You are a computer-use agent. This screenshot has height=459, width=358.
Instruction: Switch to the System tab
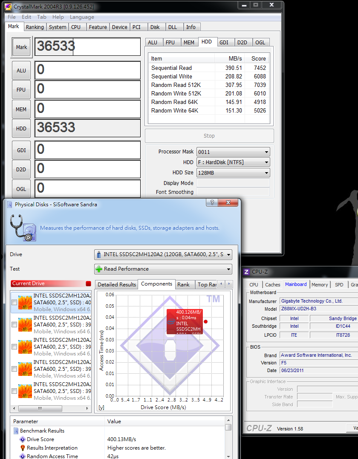pyautogui.click(x=58, y=27)
